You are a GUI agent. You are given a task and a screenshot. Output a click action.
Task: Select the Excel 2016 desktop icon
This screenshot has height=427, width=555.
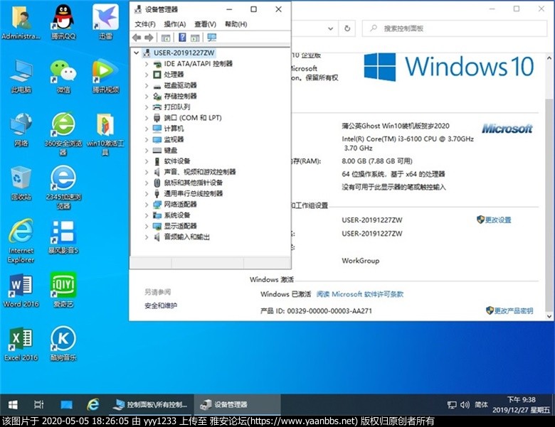click(21, 344)
